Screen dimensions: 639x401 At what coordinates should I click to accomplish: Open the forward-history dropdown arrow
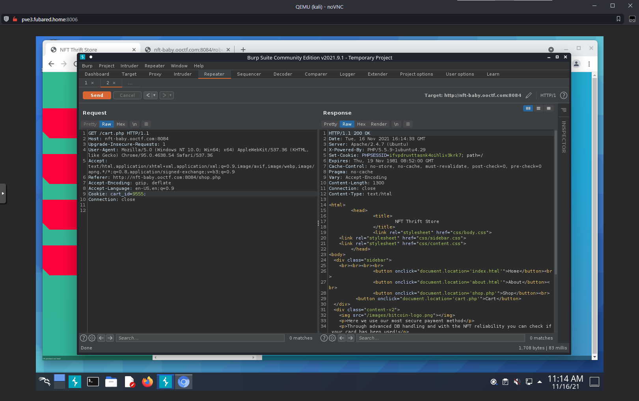[x=171, y=95]
